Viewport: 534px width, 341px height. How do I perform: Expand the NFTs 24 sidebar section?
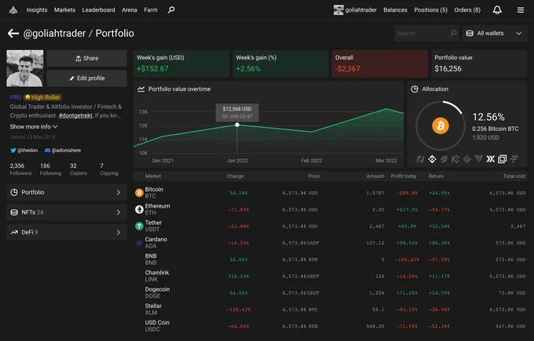[x=67, y=212]
